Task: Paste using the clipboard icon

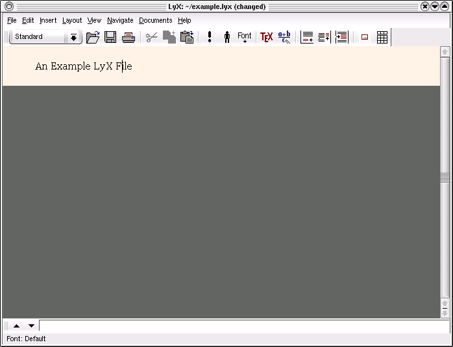Action: tap(187, 37)
